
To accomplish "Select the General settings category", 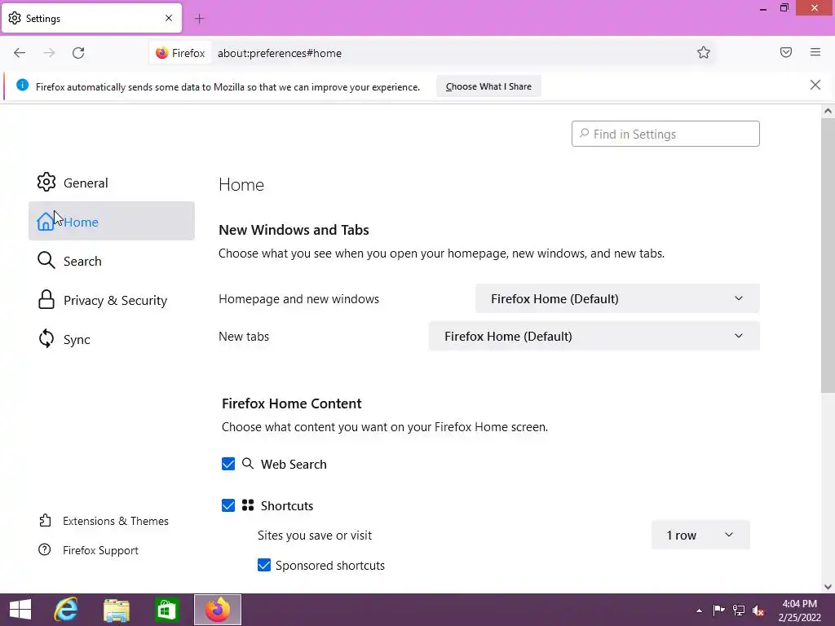I will point(111,183).
